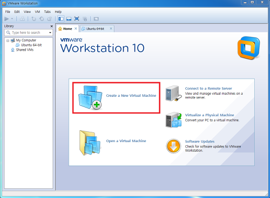Click the Open a Virtual Machine folder icon

point(90,143)
